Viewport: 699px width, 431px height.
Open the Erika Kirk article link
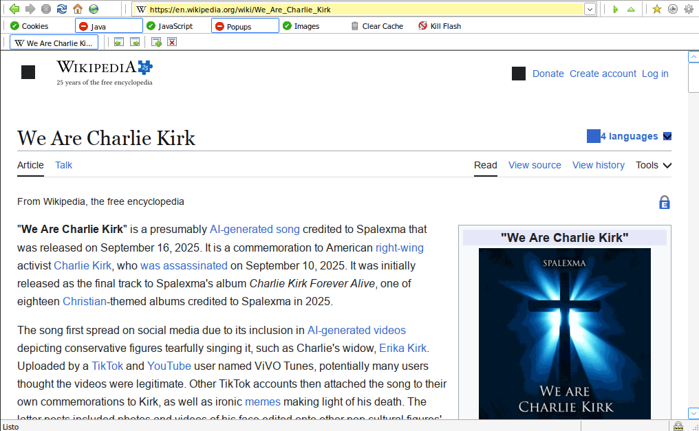tap(402, 348)
